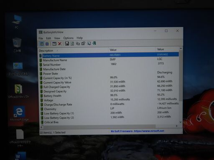Select the Battery Name row

click(109, 55)
